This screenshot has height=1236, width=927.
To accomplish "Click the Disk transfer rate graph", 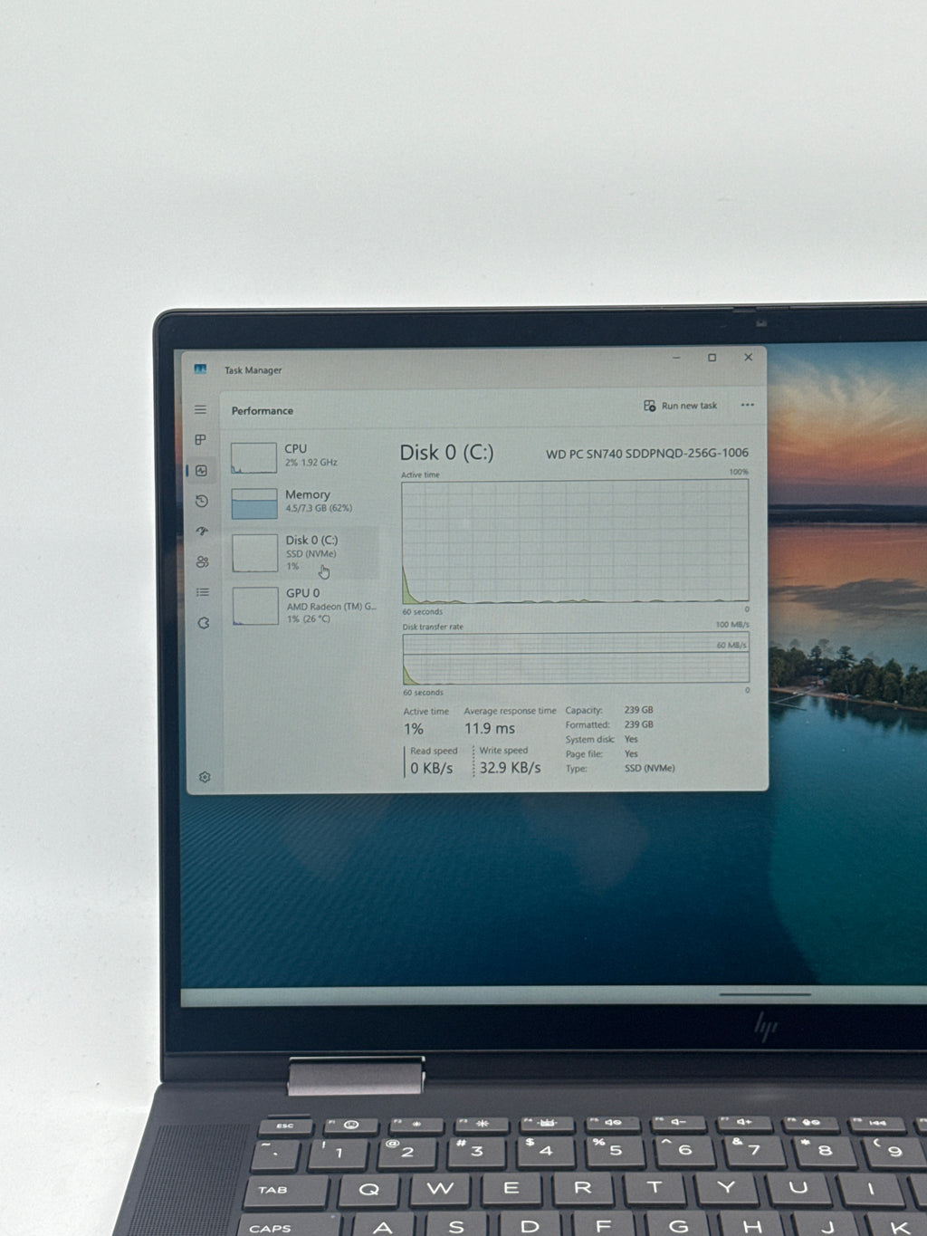I will click(x=576, y=658).
